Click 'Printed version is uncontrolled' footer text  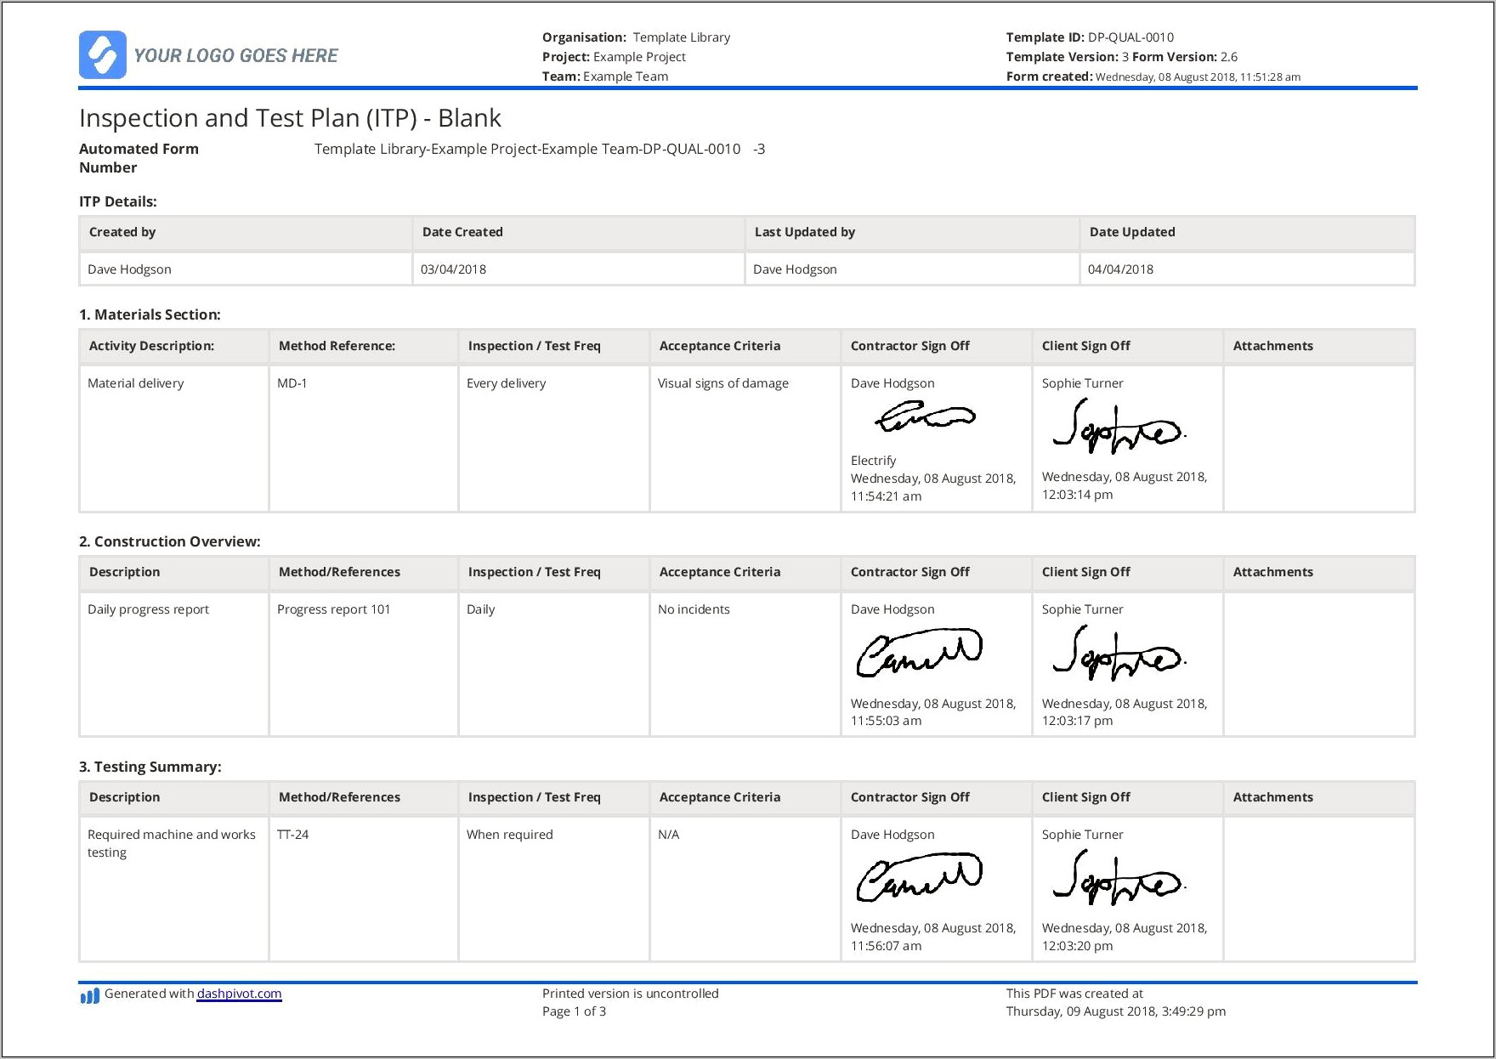(x=630, y=994)
